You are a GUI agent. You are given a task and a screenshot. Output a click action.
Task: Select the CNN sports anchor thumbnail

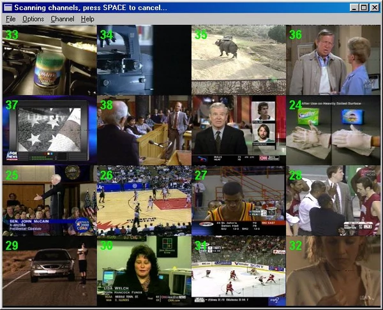coord(239,130)
